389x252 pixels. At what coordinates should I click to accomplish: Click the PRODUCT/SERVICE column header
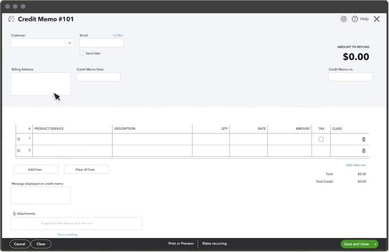(x=49, y=129)
